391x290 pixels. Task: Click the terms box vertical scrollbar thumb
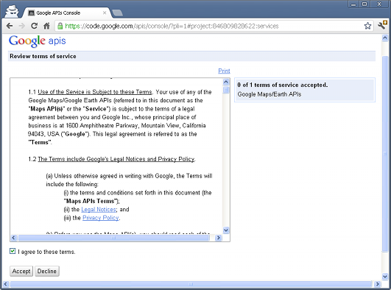226,90
